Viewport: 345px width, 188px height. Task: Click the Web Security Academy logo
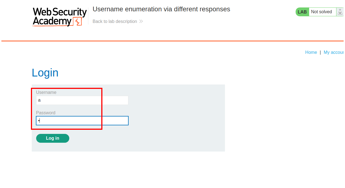60,17
